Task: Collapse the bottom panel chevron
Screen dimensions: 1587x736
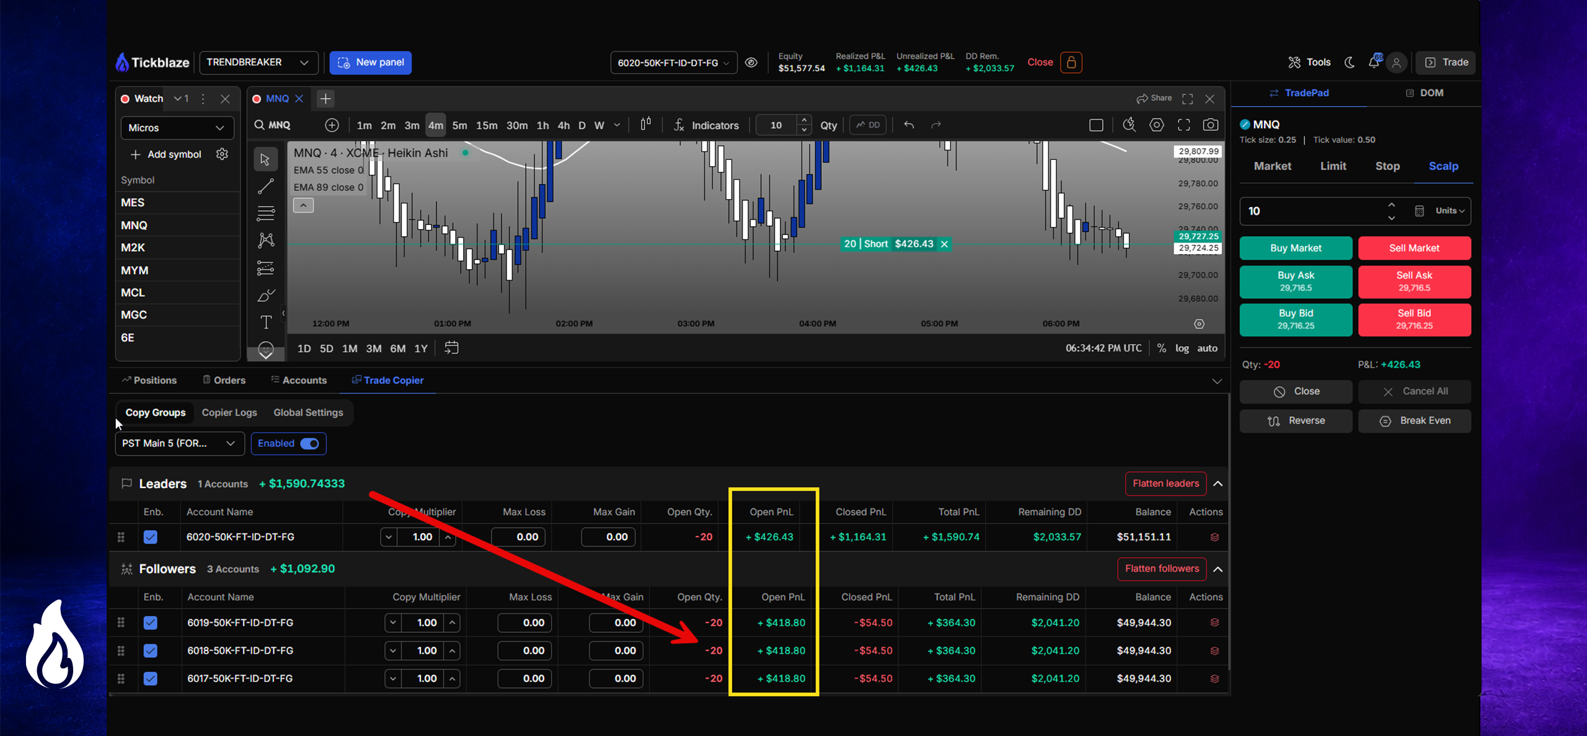Action: pos(1217,381)
